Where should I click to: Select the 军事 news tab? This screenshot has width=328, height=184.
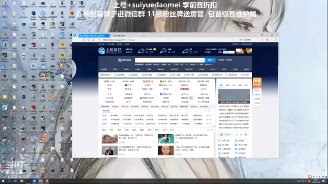127,130
